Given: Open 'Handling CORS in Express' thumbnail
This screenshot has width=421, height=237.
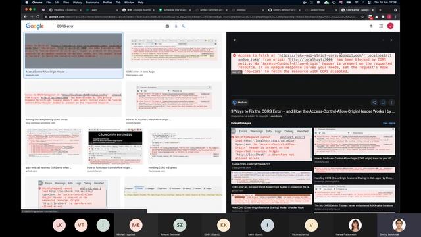Looking at the screenshot, I should click(x=185, y=146).
